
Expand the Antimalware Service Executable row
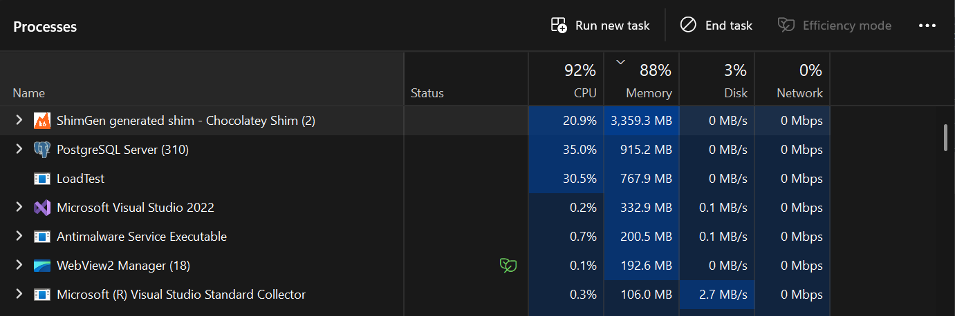pyautogui.click(x=19, y=237)
